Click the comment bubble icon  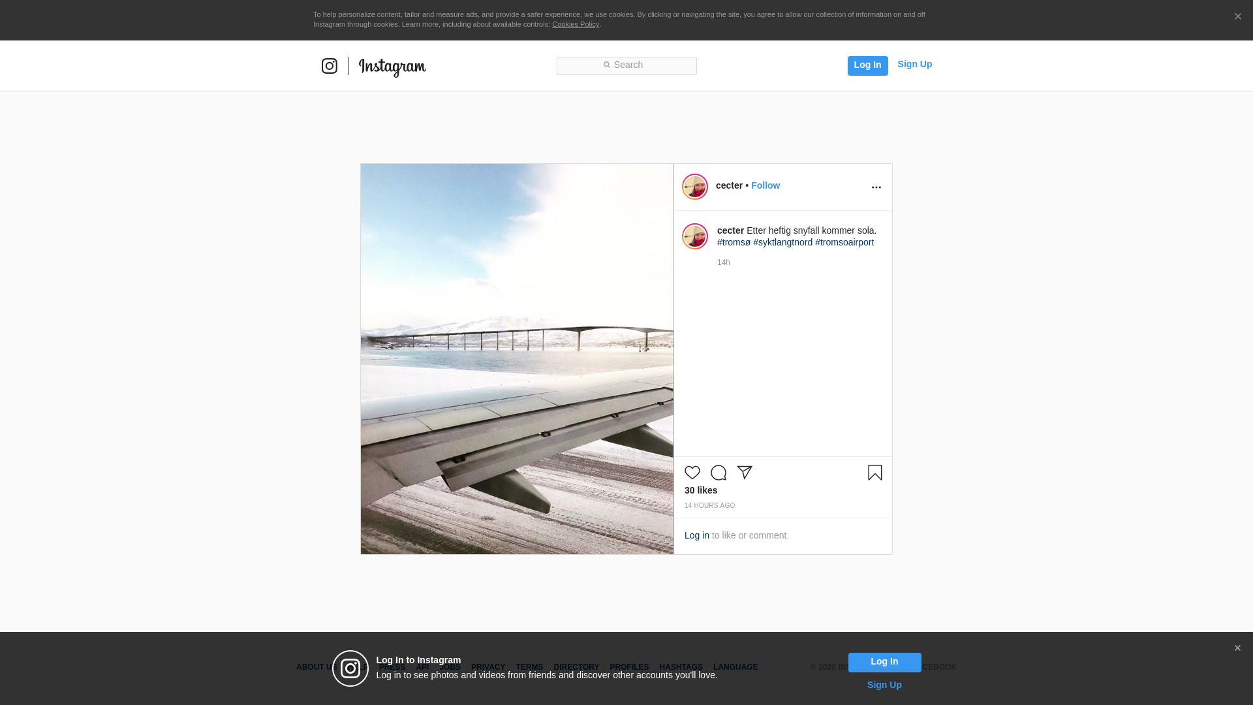(x=719, y=473)
